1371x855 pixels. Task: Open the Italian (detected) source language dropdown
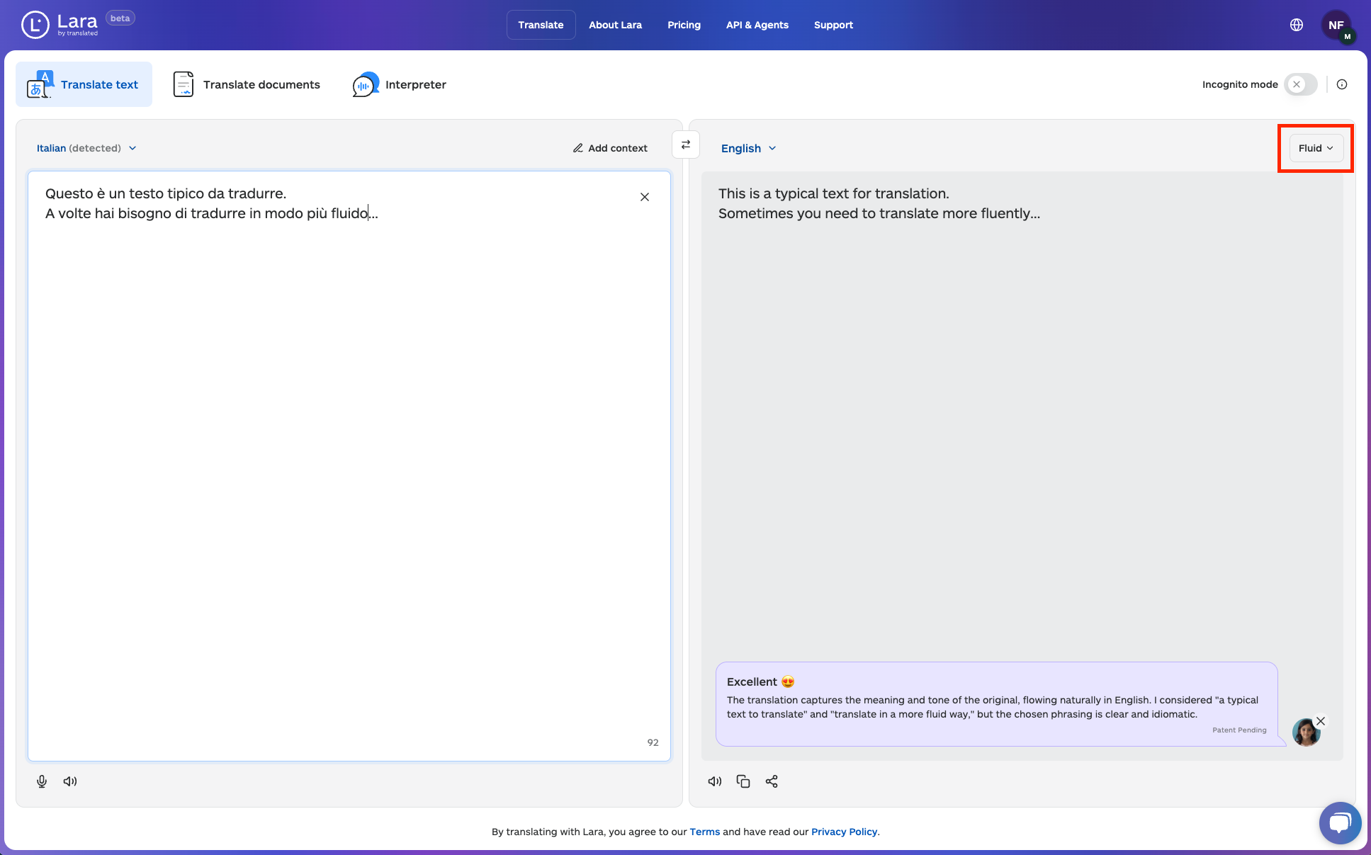tap(86, 148)
